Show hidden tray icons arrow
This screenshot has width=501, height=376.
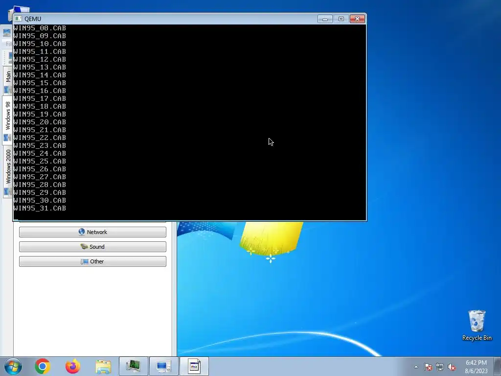(x=416, y=367)
